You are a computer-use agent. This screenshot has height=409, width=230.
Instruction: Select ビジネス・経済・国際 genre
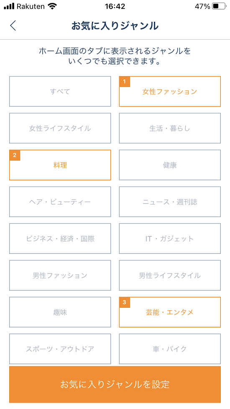60,238
